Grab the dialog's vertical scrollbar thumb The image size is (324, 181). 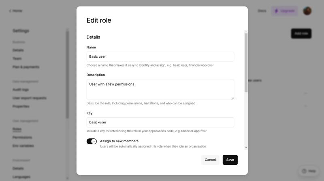pyautogui.click(x=246, y=63)
